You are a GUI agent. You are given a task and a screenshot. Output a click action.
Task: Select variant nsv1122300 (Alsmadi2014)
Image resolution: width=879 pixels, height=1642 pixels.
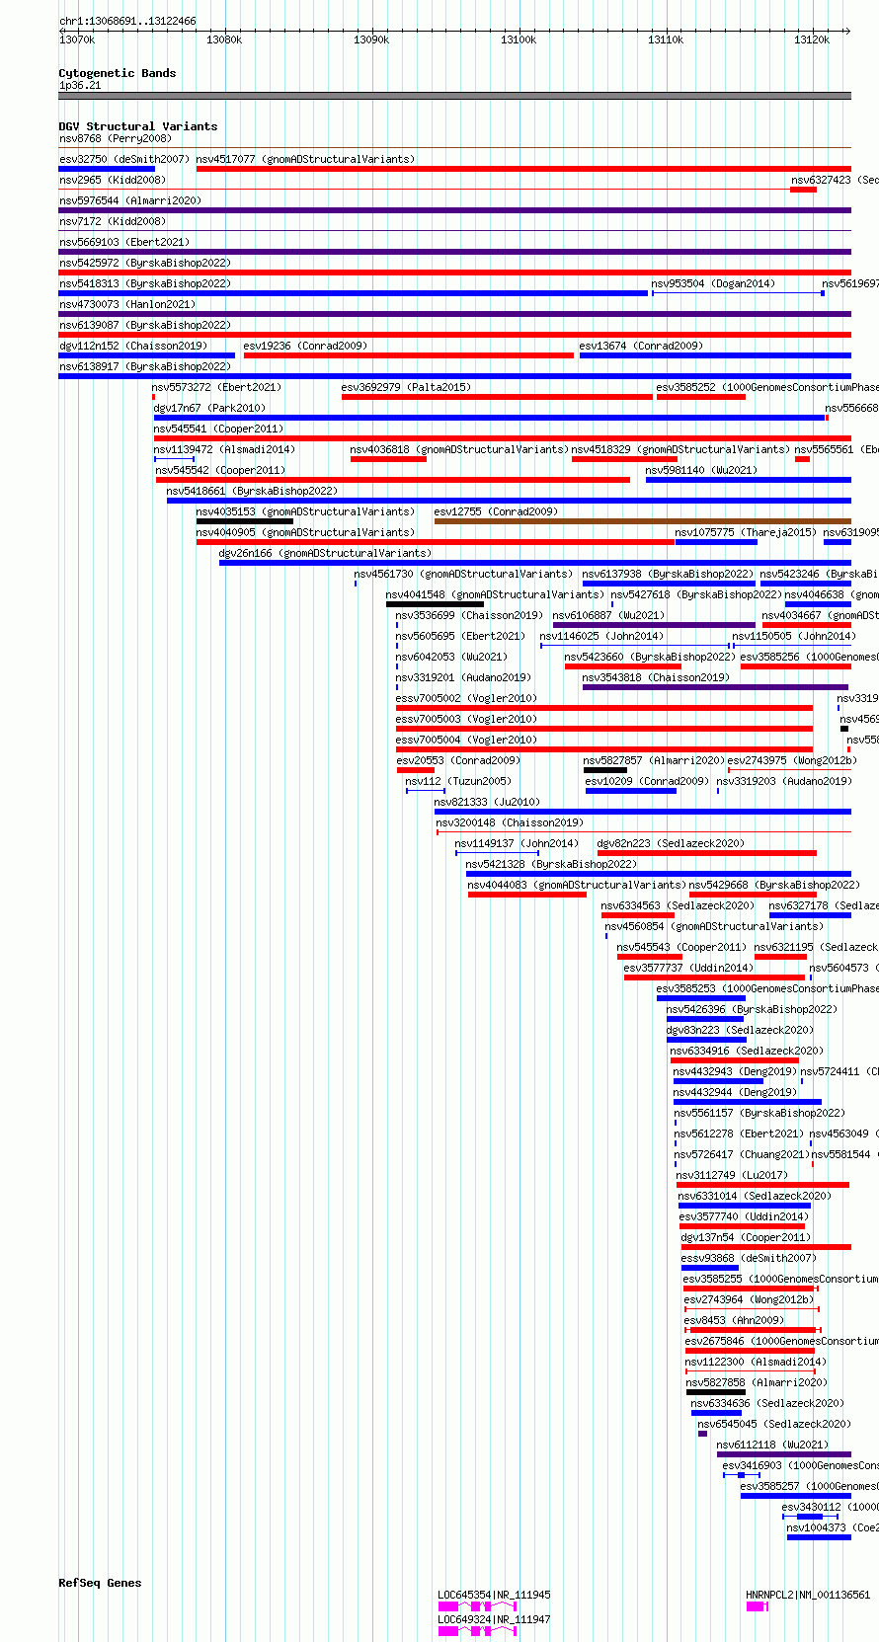(756, 1362)
